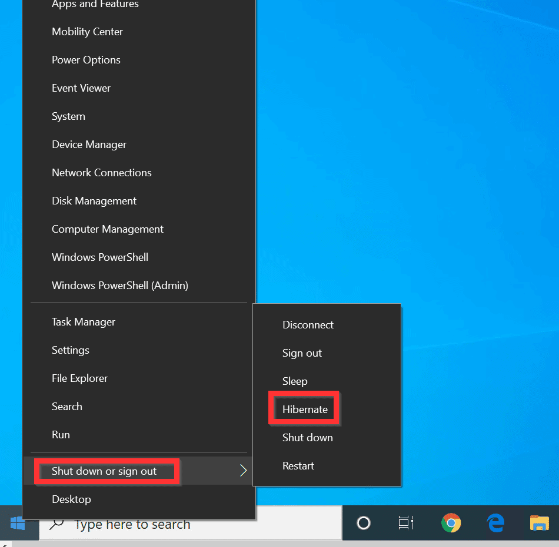The height and width of the screenshot is (547, 559).
Task: Open Task View from the taskbar
Action: click(405, 523)
